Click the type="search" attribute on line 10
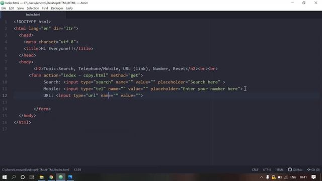Screen dimensions: 322x181 (x=97, y=82)
